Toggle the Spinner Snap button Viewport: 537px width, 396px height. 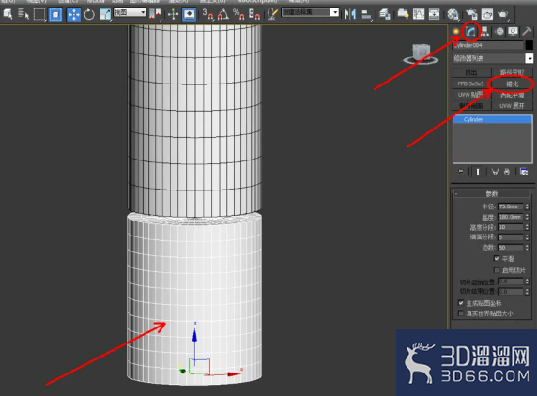click(254, 14)
